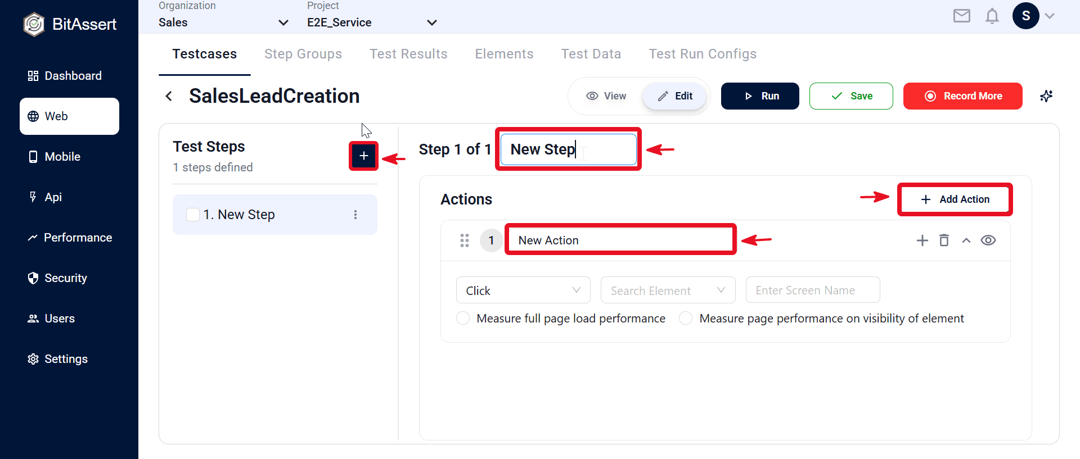
Task: Switch to the Test Data tab
Action: coord(591,54)
